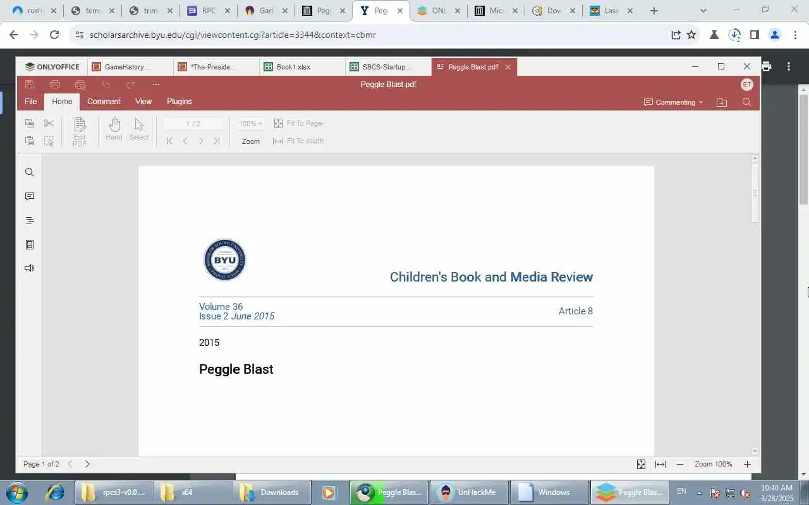Image resolution: width=809 pixels, height=505 pixels.
Task: Click the Print icon in ONLYOFFICE header
Action: pyautogui.click(x=55, y=85)
